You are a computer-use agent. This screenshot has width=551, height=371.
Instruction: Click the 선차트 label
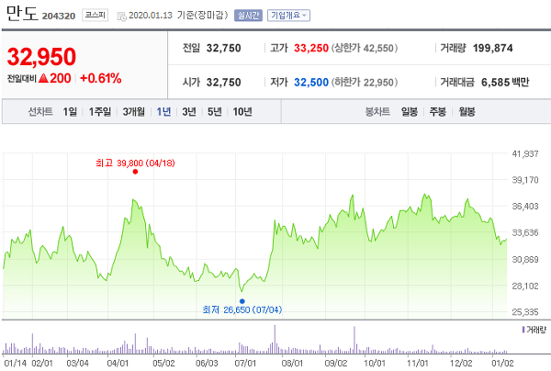40,112
